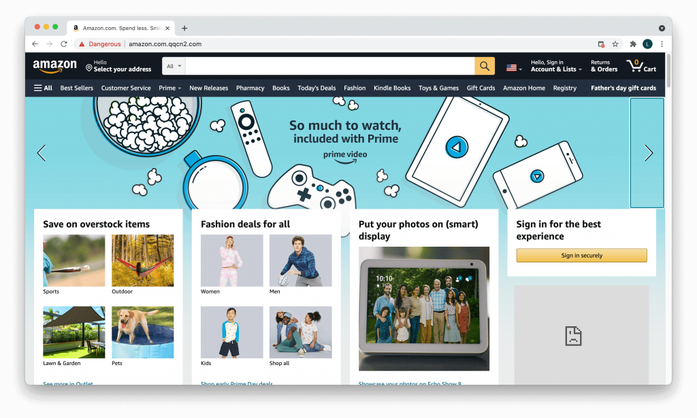
Task: Click into the Amazon search field
Action: (329, 66)
